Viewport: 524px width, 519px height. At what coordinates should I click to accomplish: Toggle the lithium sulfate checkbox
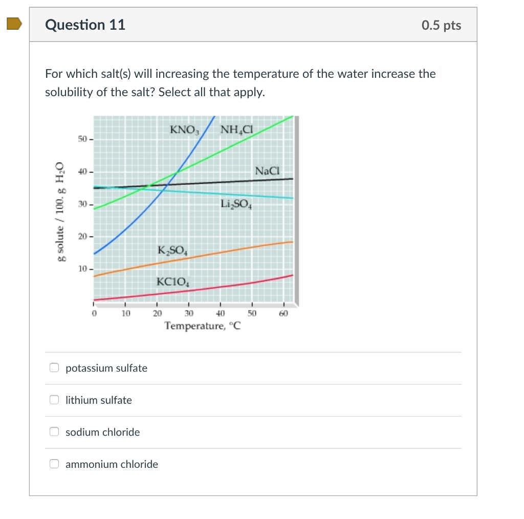54,399
